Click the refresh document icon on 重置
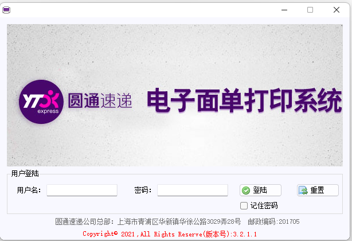 (303, 191)
